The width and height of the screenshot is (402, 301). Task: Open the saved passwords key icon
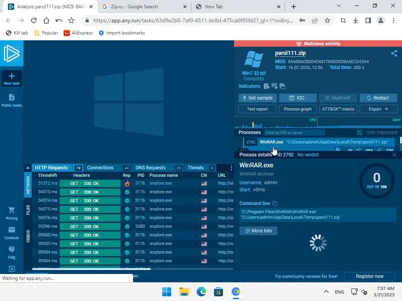tap(302, 20)
